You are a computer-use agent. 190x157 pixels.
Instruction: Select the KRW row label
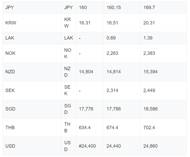tap(11, 23)
